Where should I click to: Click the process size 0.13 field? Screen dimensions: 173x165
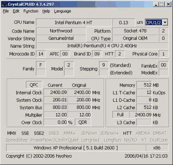pyautogui.click(x=124, y=23)
